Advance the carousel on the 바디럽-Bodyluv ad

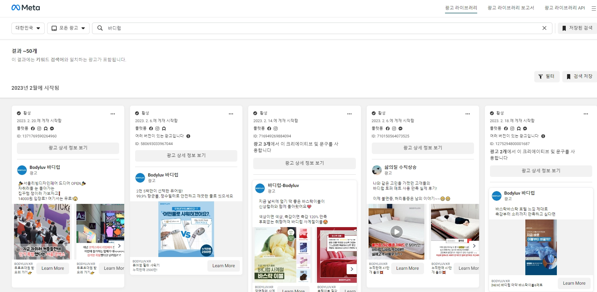[x=352, y=269]
